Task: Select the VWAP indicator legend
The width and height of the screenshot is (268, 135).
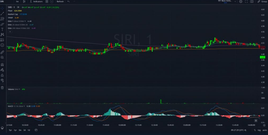Action: pos(10,18)
